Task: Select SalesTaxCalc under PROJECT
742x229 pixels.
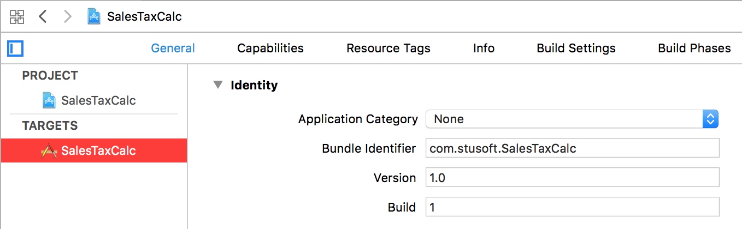Action: [98, 100]
